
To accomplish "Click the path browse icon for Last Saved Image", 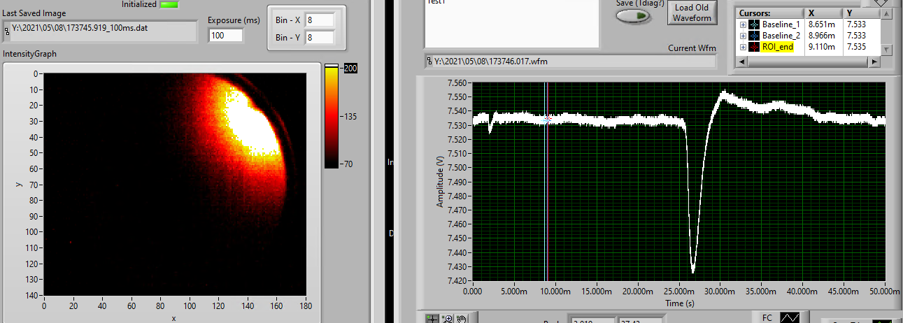I will click(x=7, y=31).
